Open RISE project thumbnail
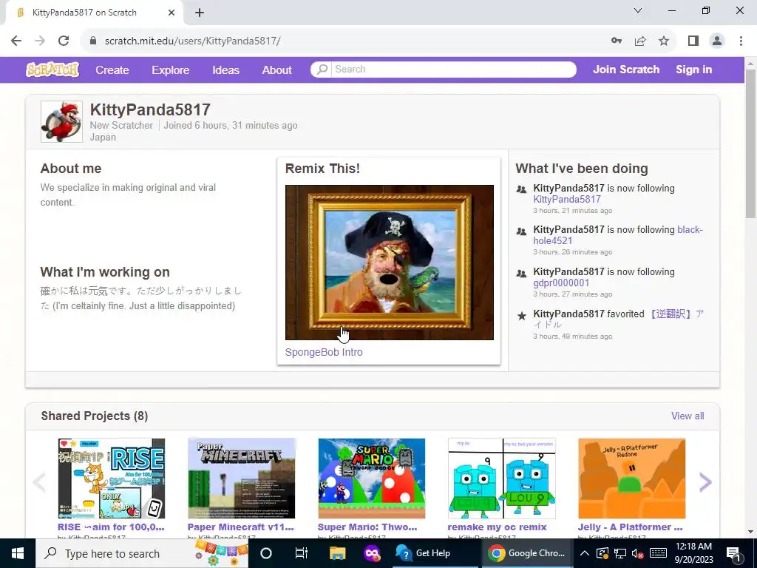This screenshot has height=568, width=757. [112, 479]
